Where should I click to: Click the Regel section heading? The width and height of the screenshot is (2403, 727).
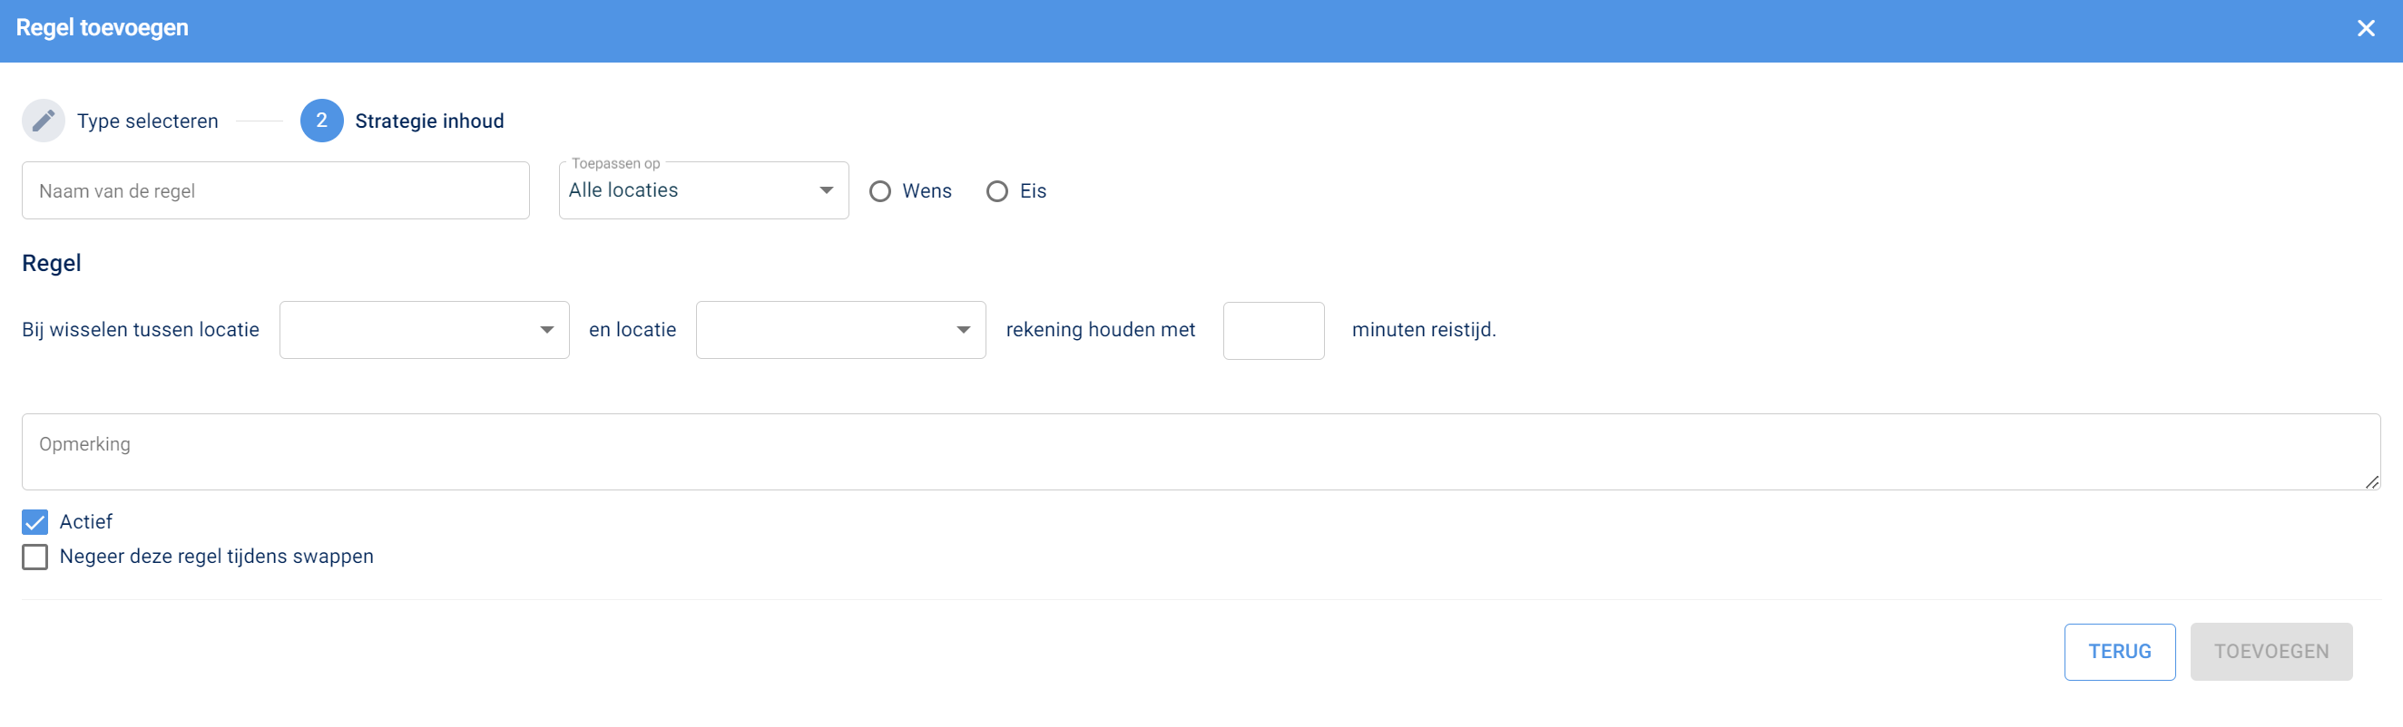[x=52, y=264]
